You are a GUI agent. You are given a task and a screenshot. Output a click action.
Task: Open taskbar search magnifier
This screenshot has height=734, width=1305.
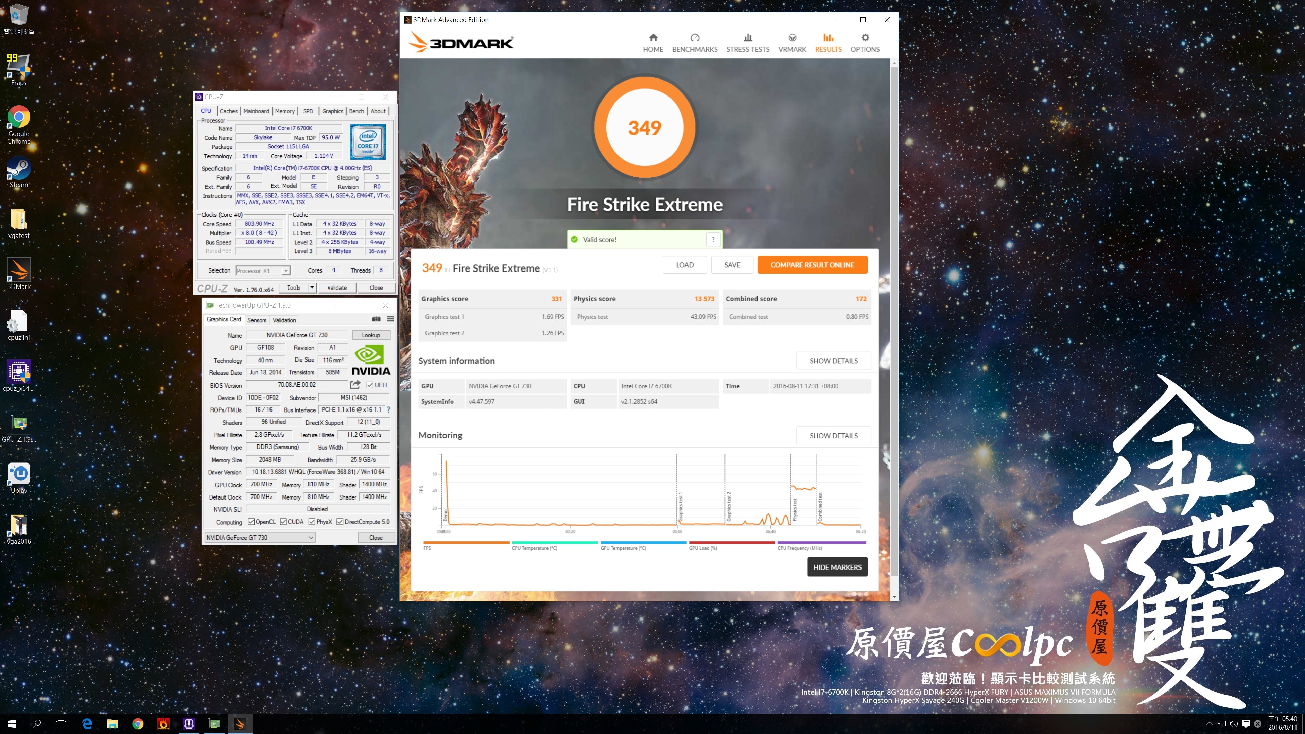[36, 724]
